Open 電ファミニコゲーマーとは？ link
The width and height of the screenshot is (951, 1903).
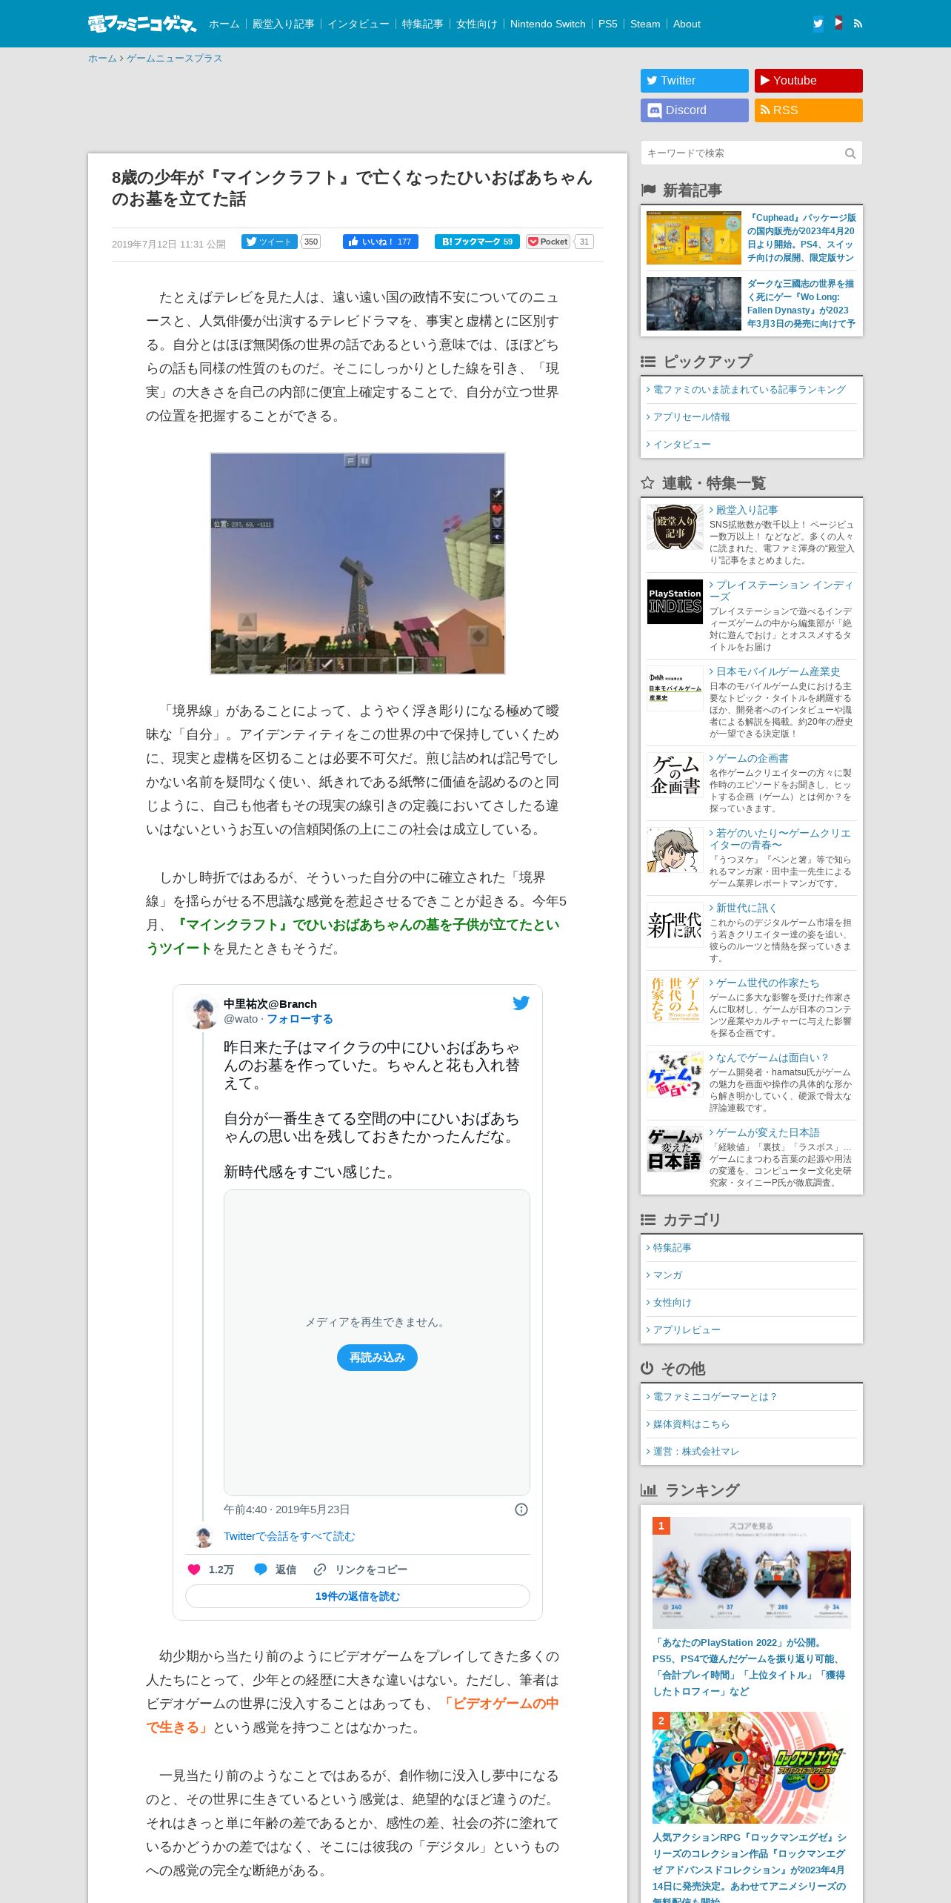(x=715, y=1397)
